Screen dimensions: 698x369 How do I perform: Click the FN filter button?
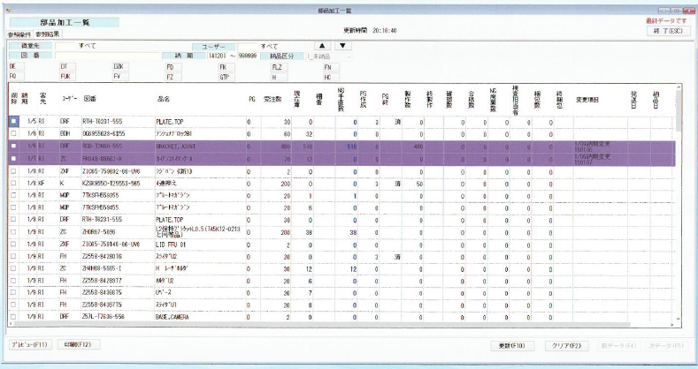point(331,67)
